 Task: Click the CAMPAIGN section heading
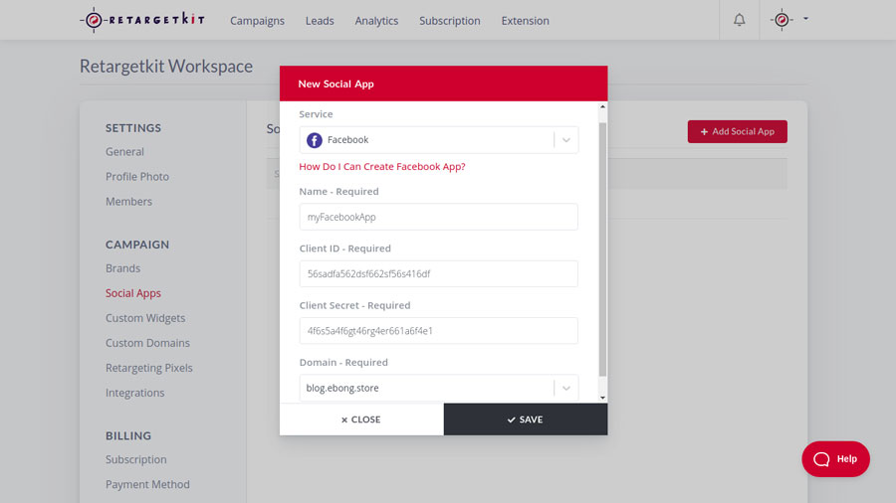(137, 245)
